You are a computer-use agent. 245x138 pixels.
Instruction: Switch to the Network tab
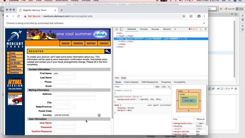pos(167,29)
